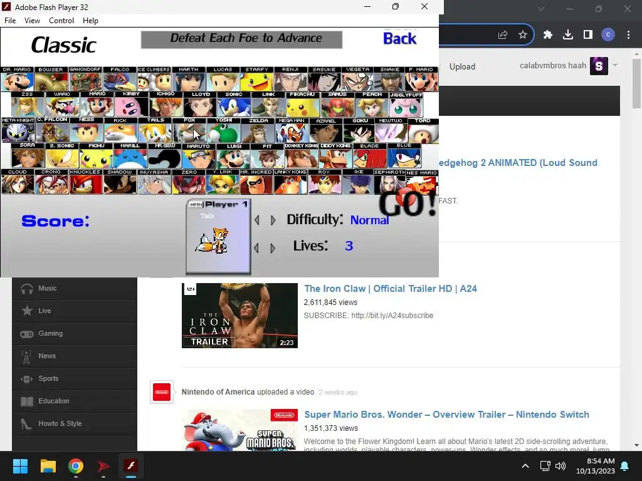This screenshot has height=481, width=642.
Task: Open Flash Player Control menu
Action: 61,21
